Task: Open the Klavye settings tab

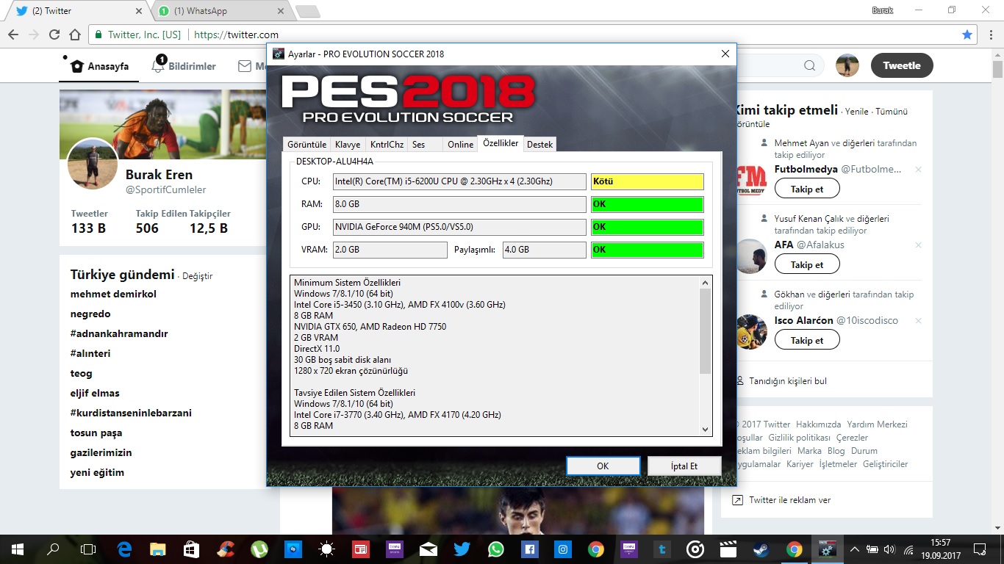Action: (x=348, y=145)
